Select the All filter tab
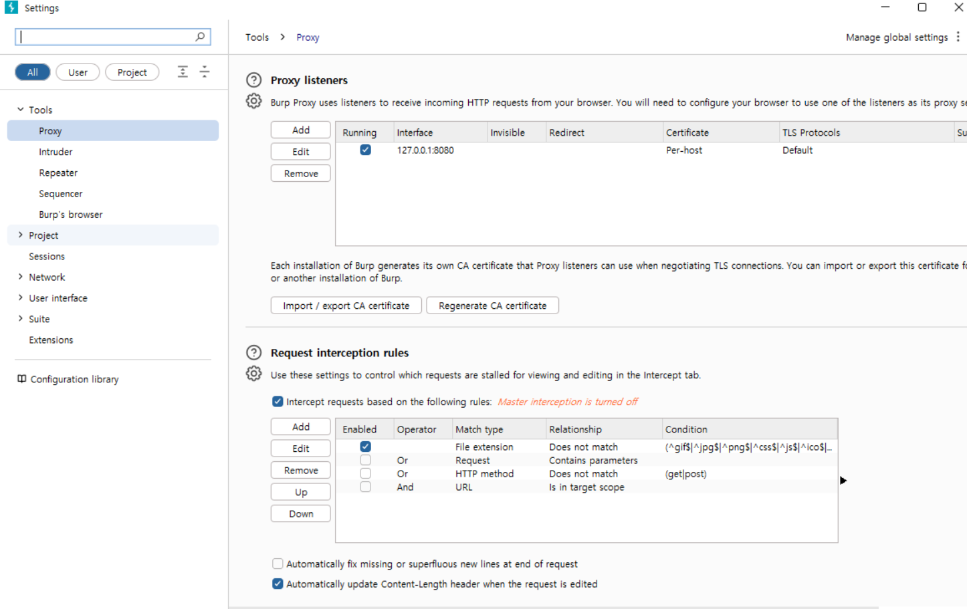Image resolution: width=967 pixels, height=609 pixels. coord(33,72)
